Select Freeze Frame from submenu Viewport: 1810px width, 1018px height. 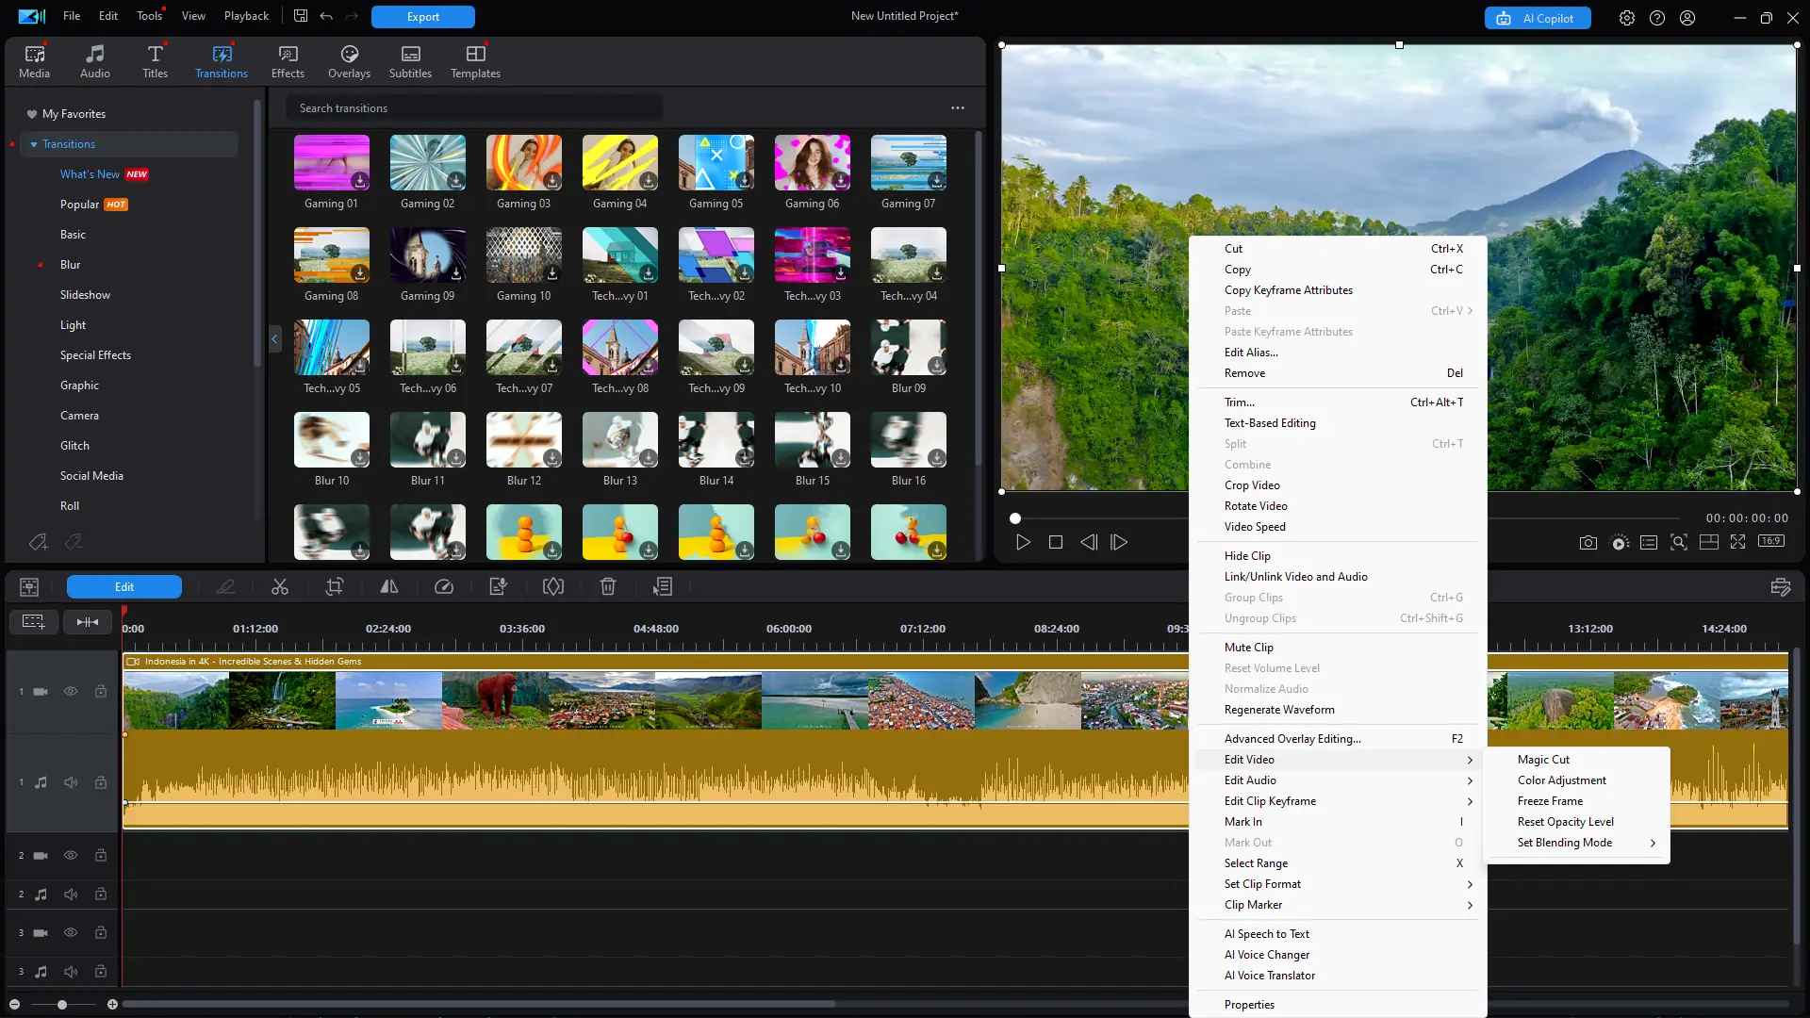tap(1550, 801)
